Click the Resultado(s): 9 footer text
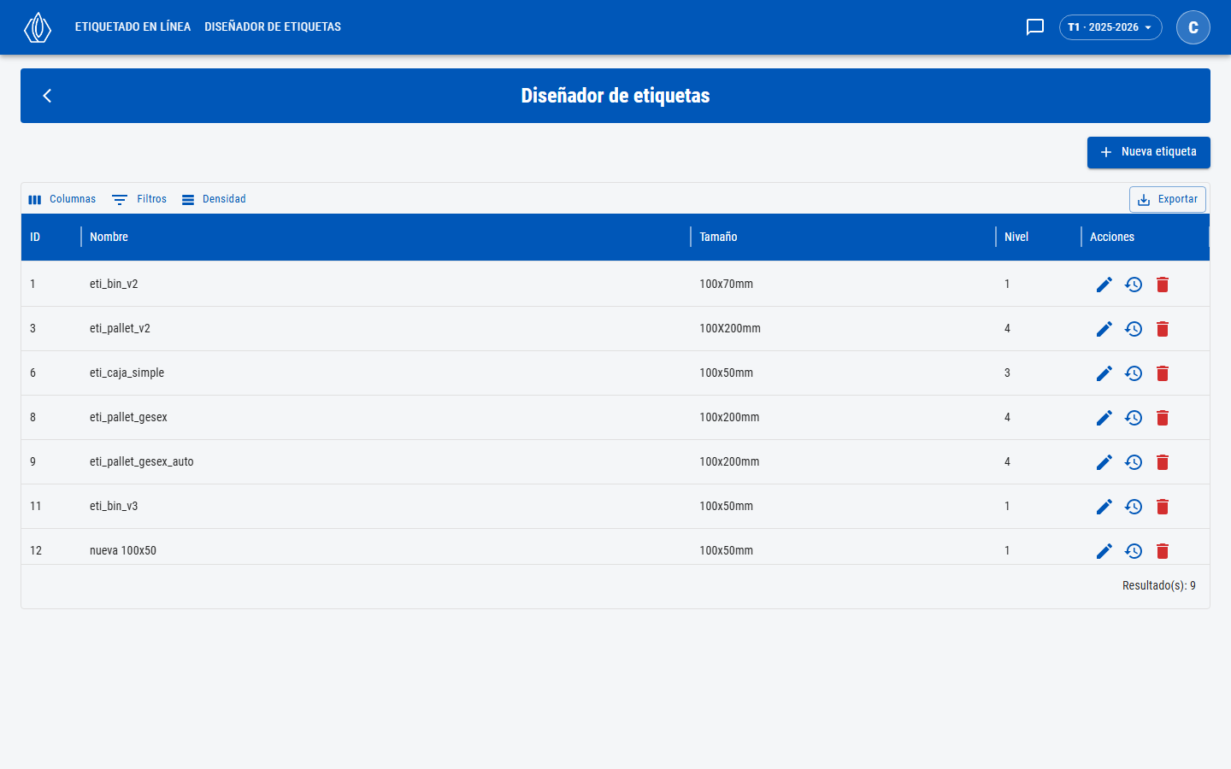Image resolution: width=1231 pixels, height=769 pixels. click(1159, 585)
